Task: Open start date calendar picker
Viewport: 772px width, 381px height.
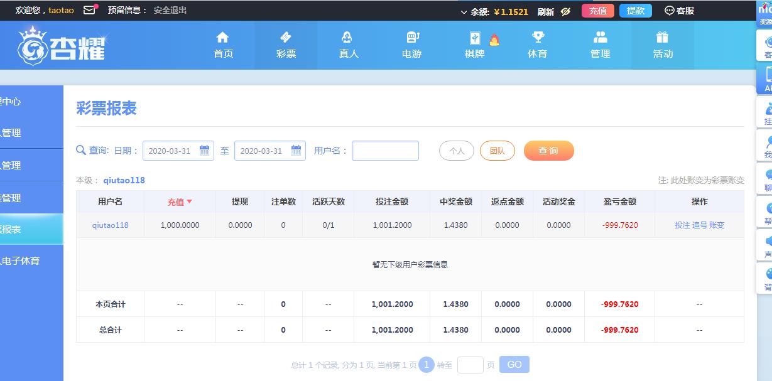Action: tap(204, 151)
